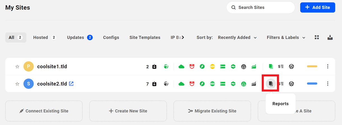
Task: Open red shield security icon for coolsite2.tld
Action: tap(192, 84)
